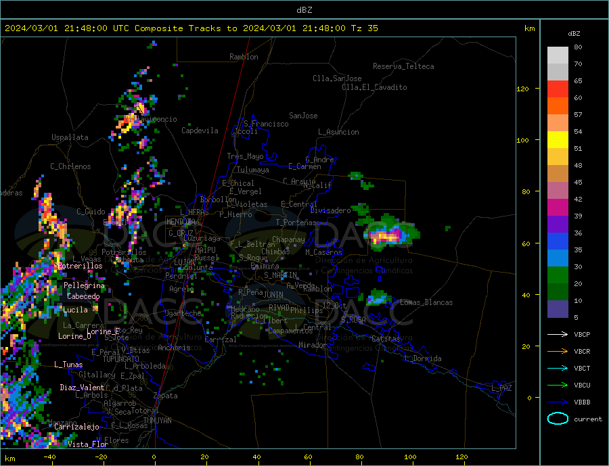The height and width of the screenshot is (466, 609).
Task: Click the 'S_MARTIN' map label
Action: click(280, 275)
